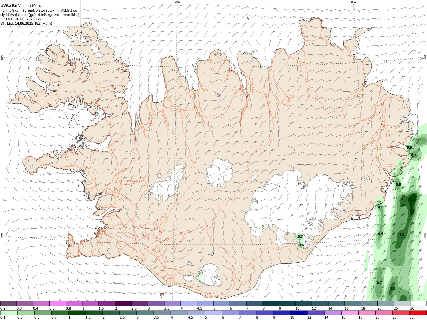
Task: Pick bottom-row blue swatch between 8 and 9
Action: tap(264, 313)
